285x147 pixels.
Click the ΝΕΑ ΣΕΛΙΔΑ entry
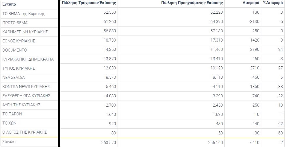(14, 78)
